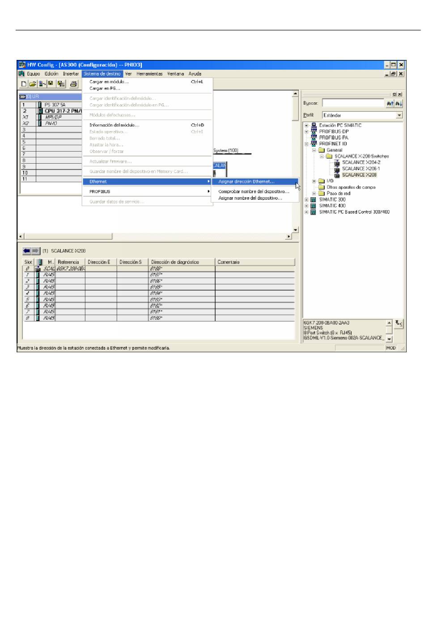Choose Asignar nombre del dispositivo entry
425x625 pixels.
[255, 198]
